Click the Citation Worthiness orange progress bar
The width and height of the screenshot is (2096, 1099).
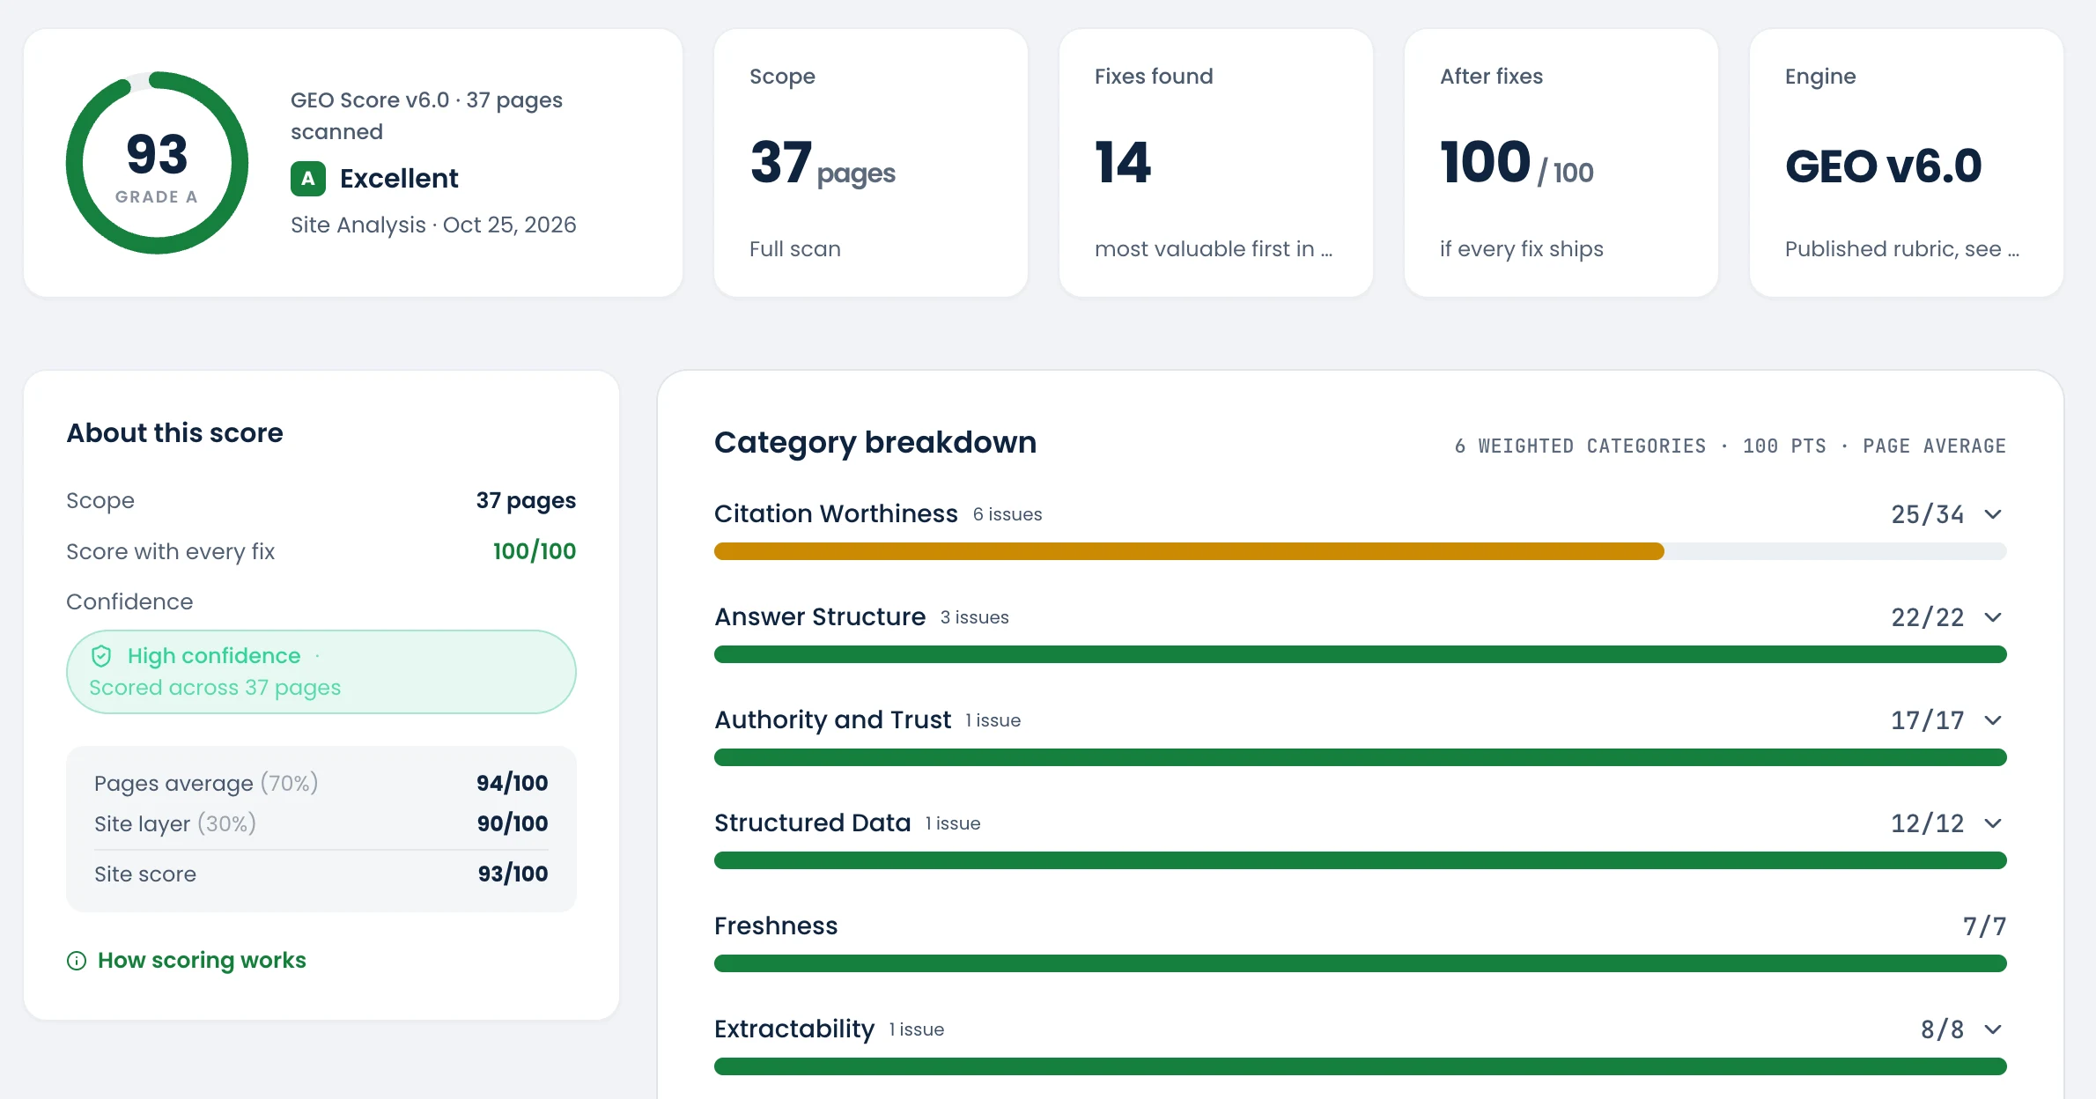click(x=1189, y=551)
